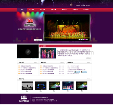Open the 关于我们 navigation item
Screen dimensions: 113x106
[x=32, y=10]
